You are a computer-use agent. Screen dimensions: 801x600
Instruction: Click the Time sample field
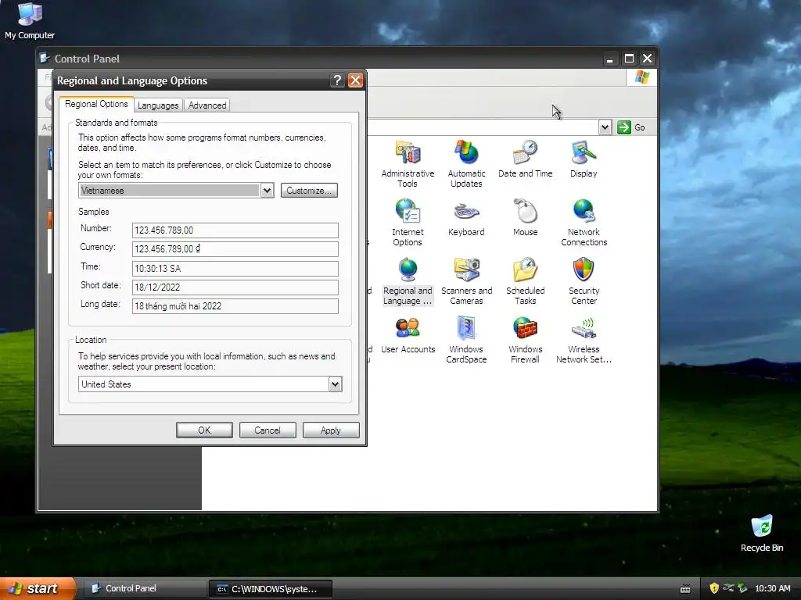coord(235,269)
